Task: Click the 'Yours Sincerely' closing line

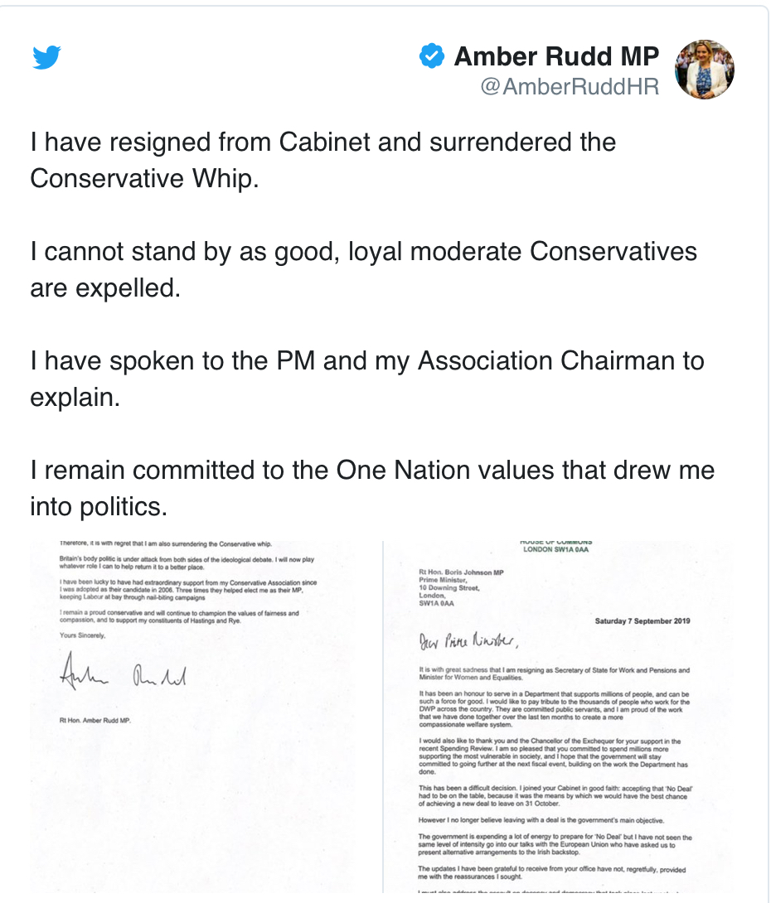Action: tap(82, 635)
